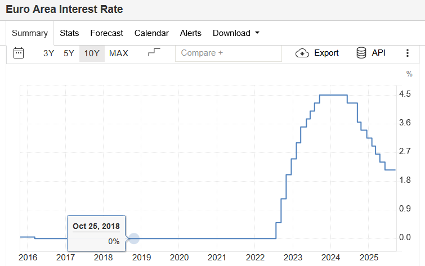Viewport: 425px width, 266px height.
Task: Select the 3Y time range
Action: pos(49,53)
